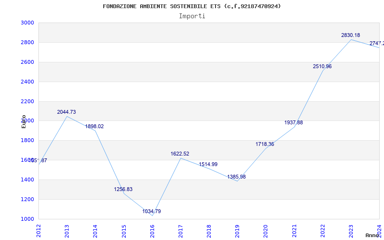This screenshot has width=384, height=240.
Task: Click the 2510.96 data label
Action: 322,66
